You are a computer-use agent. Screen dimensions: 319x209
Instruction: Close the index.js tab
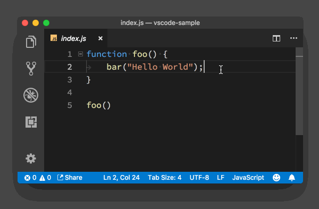point(100,38)
